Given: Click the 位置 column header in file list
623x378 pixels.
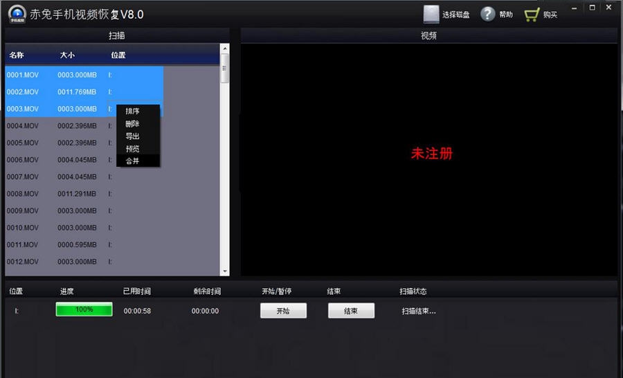Looking at the screenshot, I should (118, 55).
